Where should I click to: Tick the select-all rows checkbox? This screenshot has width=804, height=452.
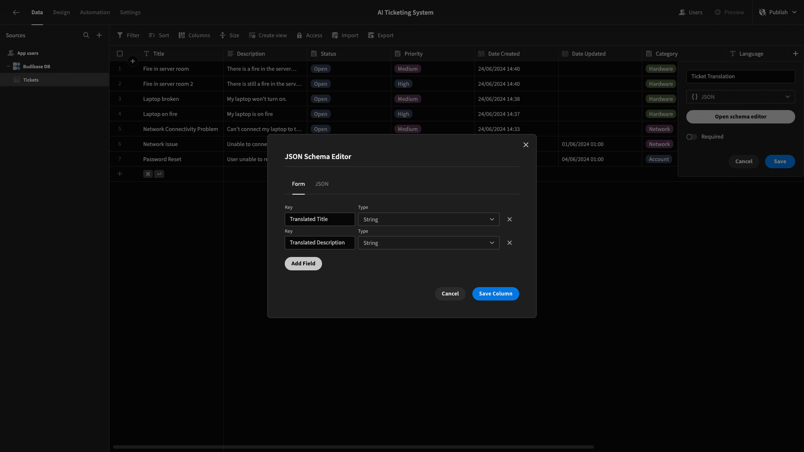pos(120,54)
